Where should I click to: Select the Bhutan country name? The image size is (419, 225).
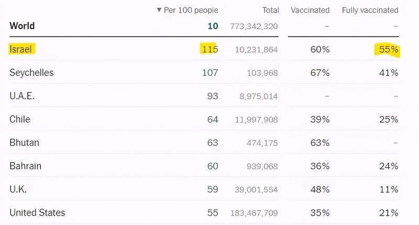click(24, 142)
